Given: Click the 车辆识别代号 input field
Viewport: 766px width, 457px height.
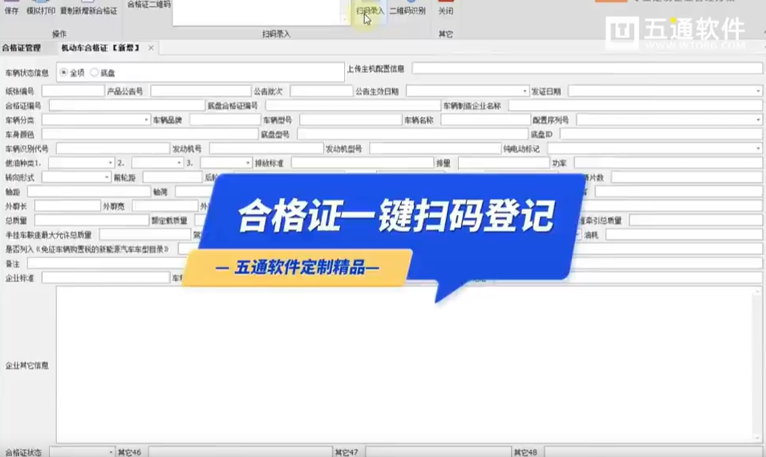Looking at the screenshot, I should (113, 148).
